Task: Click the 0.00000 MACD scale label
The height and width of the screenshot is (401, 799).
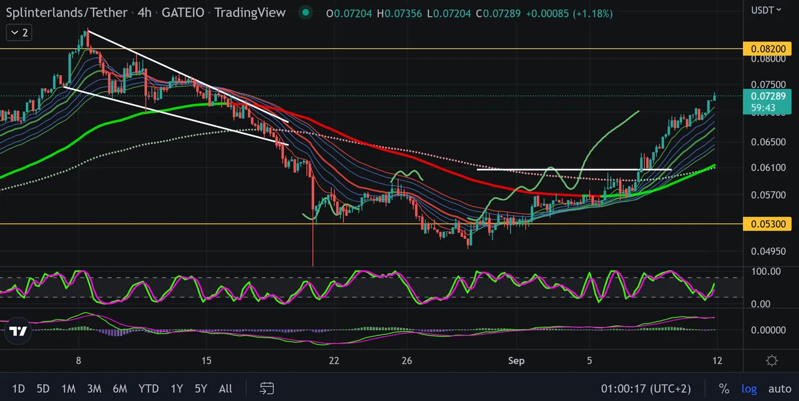Action: coord(768,330)
